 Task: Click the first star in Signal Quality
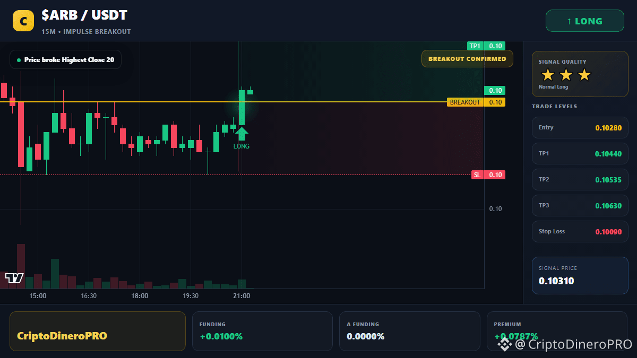click(x=547, y=75)
